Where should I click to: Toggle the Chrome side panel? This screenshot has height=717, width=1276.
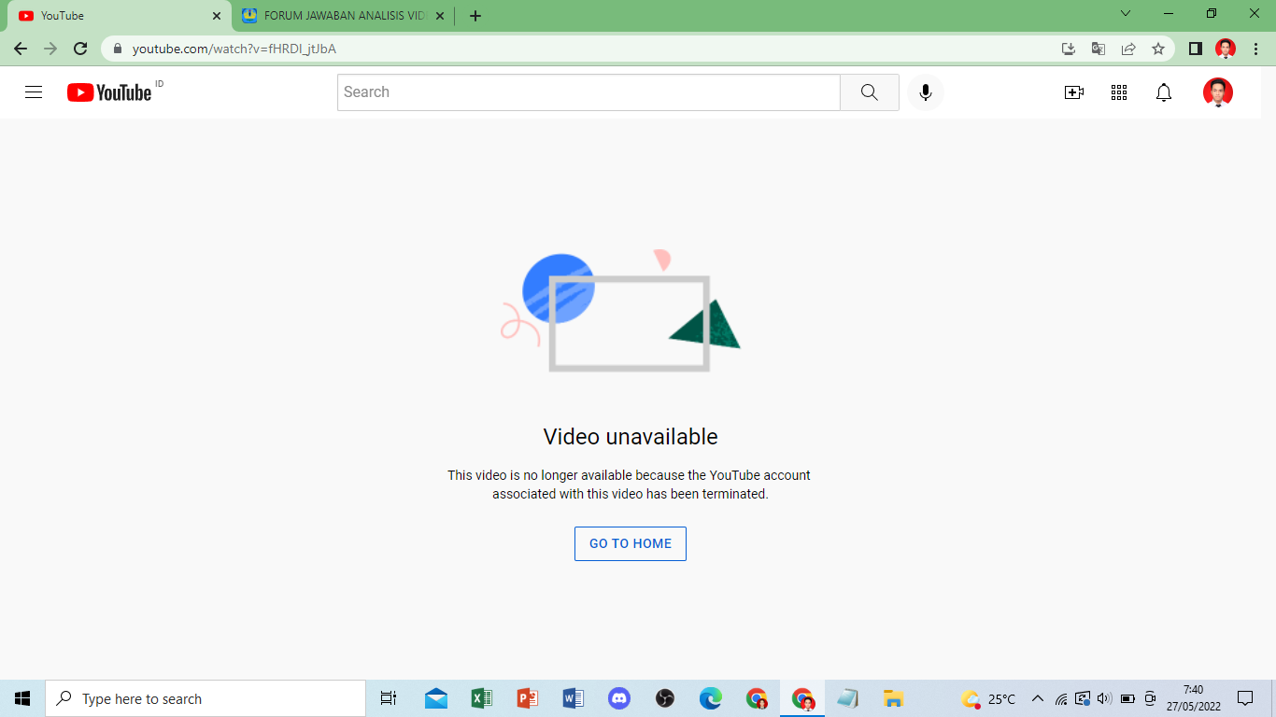[1195, 49]
